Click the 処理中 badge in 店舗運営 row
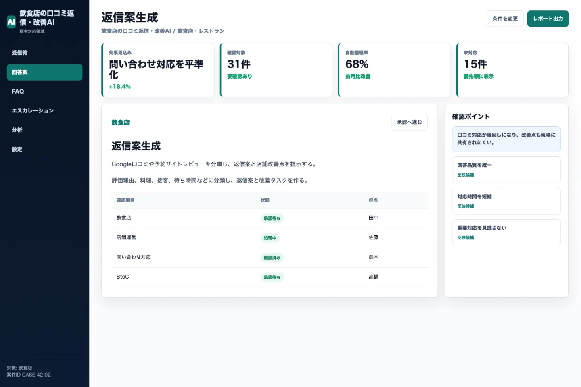Viewport: 581px width, 387px height. click(270, 238)
